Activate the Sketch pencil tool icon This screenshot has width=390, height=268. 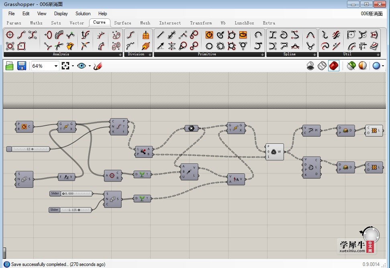98,66
